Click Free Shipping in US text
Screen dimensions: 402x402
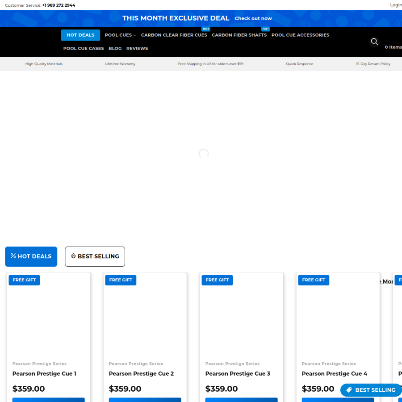pos(211,64)
